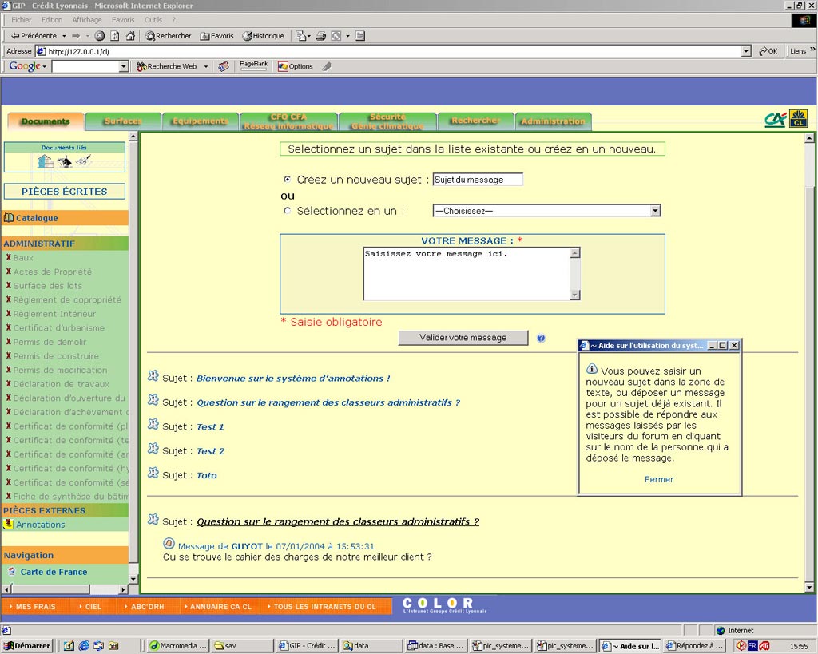Click the info icon in the Aide popup
The image size is (818, 654).
tap(592, 369)
